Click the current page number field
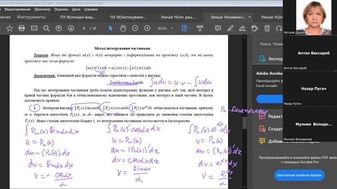Screen dimensions: 337x189 (x=84, y=28)
